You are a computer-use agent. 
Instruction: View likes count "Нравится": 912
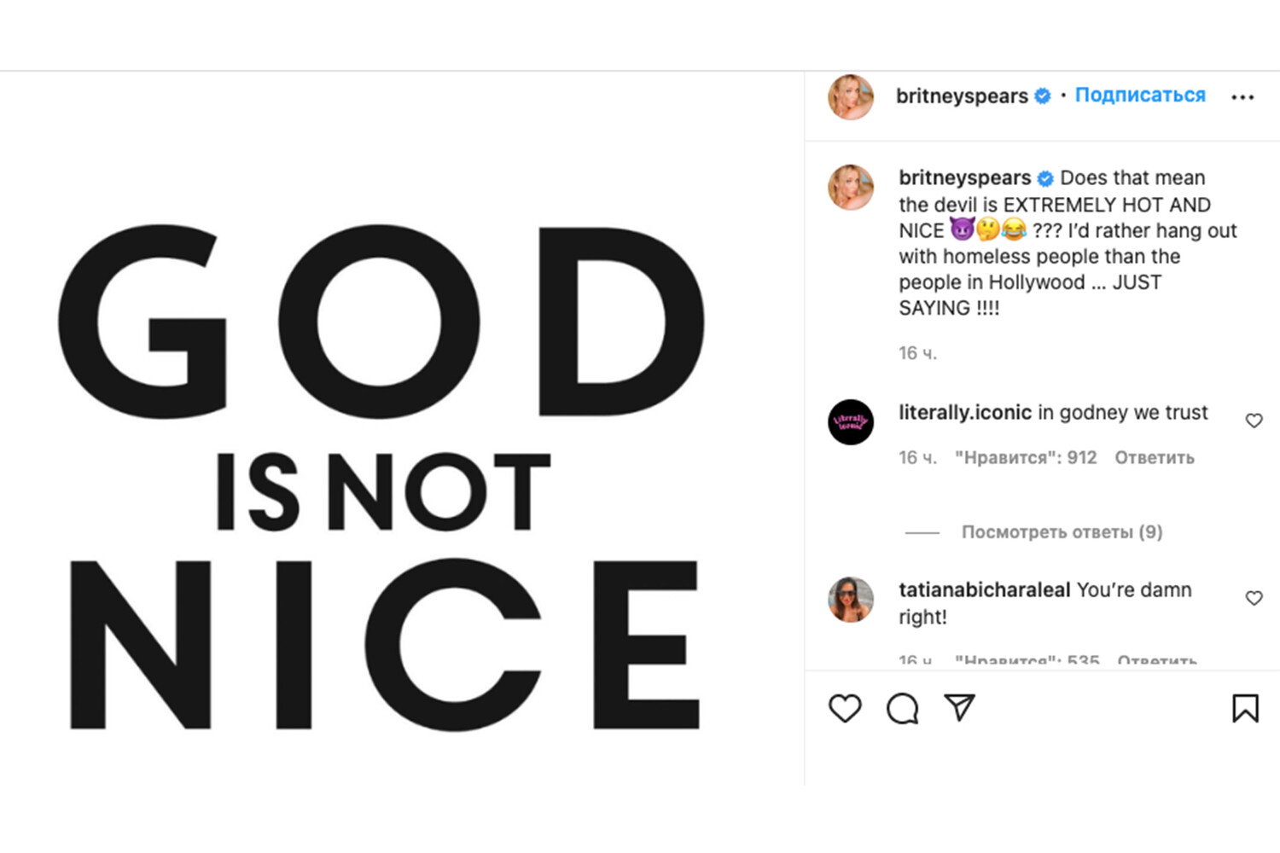(x=1025, y=458)
